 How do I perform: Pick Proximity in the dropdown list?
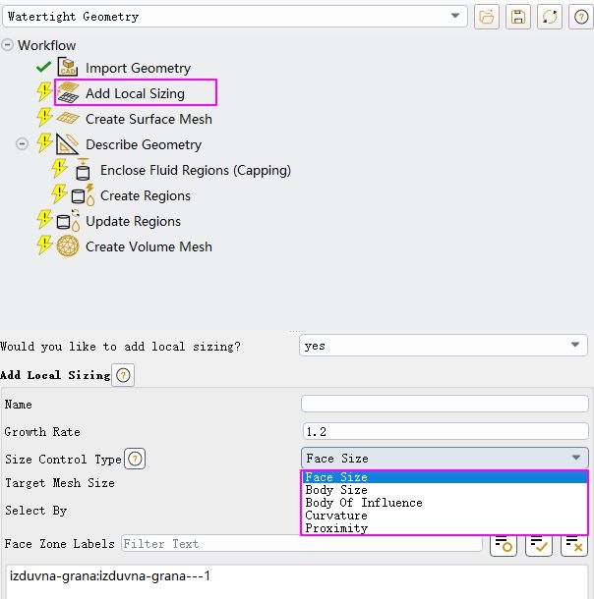tap(336, 528)
